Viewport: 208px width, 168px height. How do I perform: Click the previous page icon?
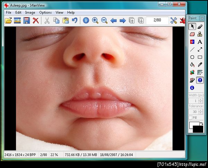pos(132,21)
